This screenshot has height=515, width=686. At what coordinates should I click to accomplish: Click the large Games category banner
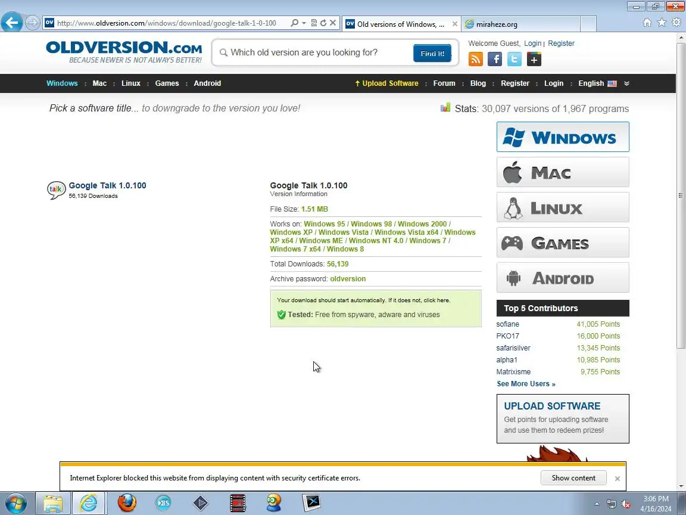pos(563,242)
